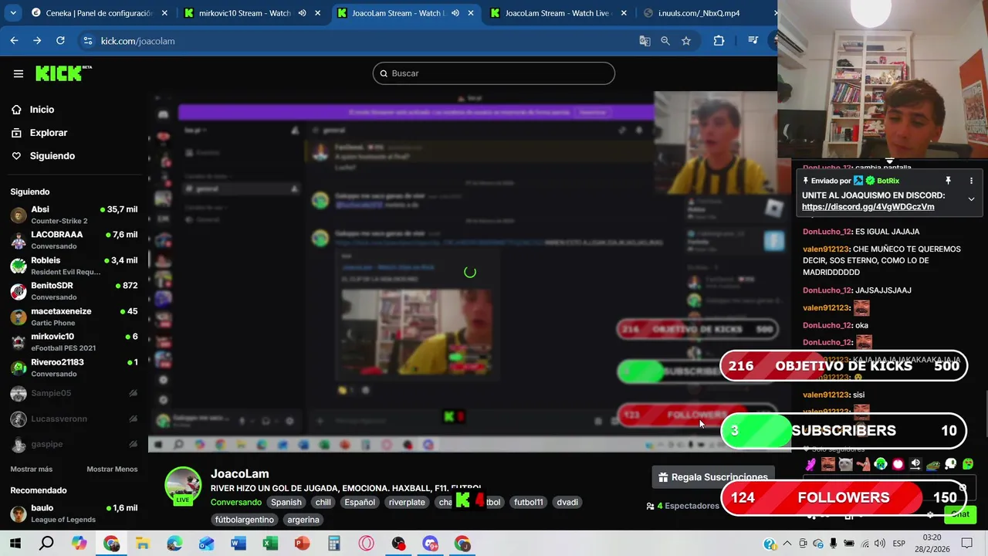Click Mostrar más under following list
The height and width of the screenshot is (556, 988).
(x=32, y=469)
